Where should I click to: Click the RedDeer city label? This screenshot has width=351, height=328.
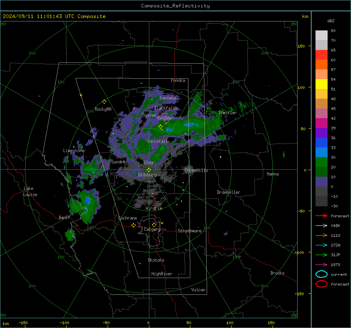(165, 118)
